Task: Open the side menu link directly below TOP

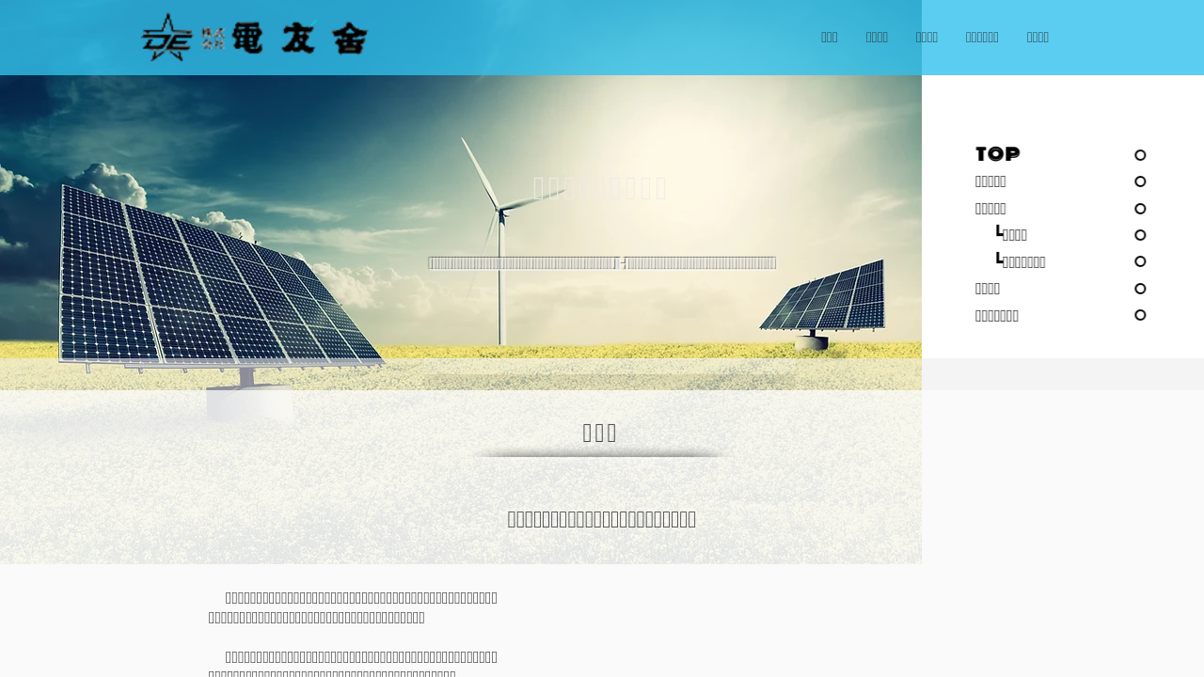Action: tap(990, 181)
